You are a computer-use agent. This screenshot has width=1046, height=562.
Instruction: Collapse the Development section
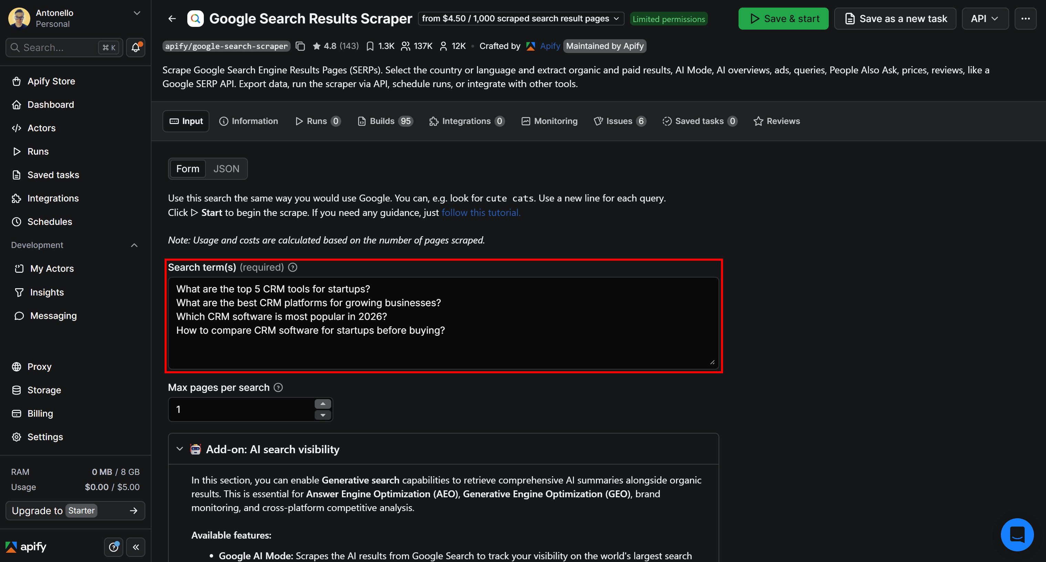click(134, 245)
